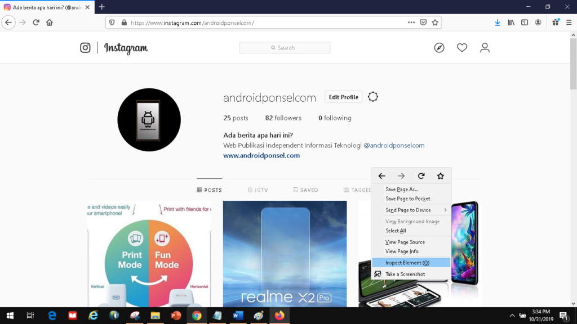This screenshot has height=324, width=577.
Task: Open View Page Source menu item
Action: point(411,242)
